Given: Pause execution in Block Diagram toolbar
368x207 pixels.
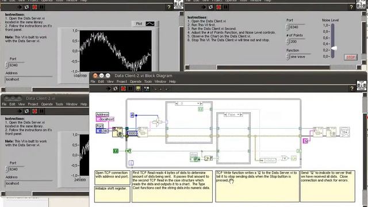Looking at the screenshot, I should [x=131, y=89].
